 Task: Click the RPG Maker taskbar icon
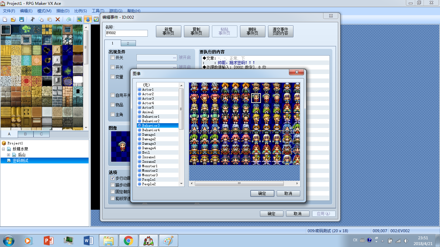point(148,240)
